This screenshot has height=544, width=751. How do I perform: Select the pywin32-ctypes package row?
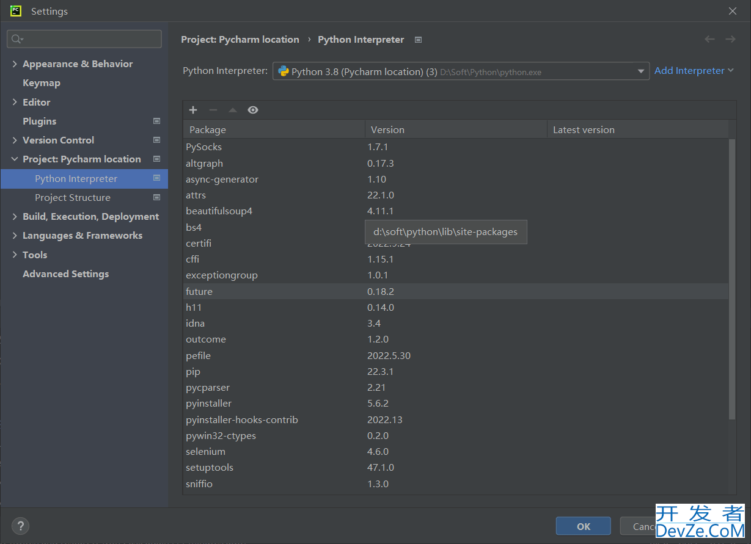pyautogui.click(x=456, y=435)
